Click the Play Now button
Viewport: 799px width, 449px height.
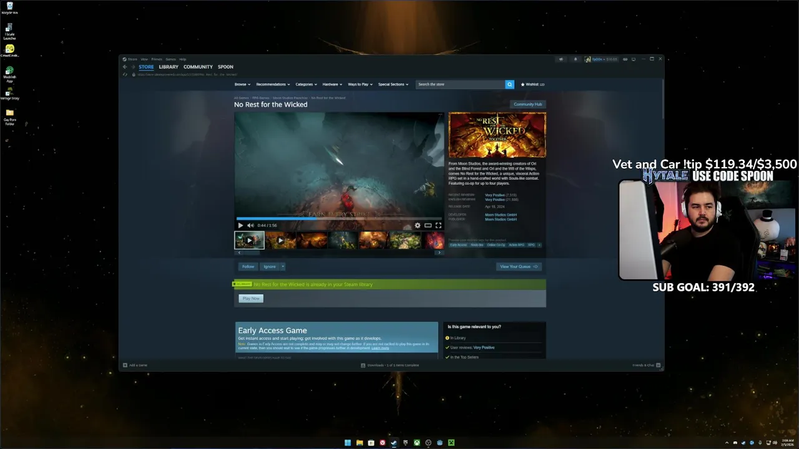pyautogui.click(x=251, y=298)
